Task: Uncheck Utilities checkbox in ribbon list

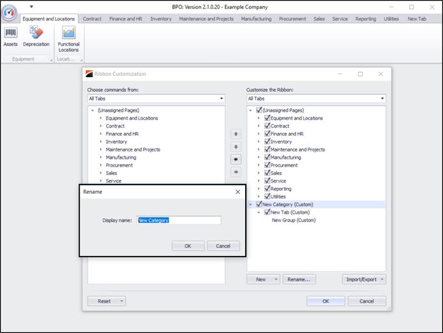Action: (267, 196)
